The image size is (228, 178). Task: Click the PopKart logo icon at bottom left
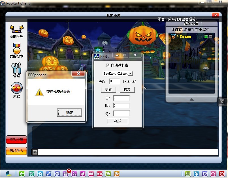click(x=9, y=174)
